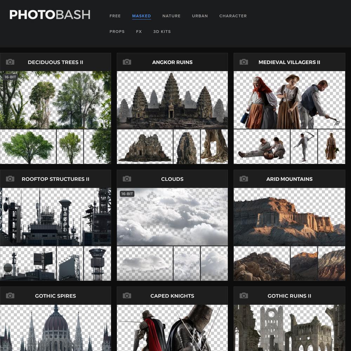
Task: Click camera icon beside Gothic Spires
Action: [x=10, y=296]
